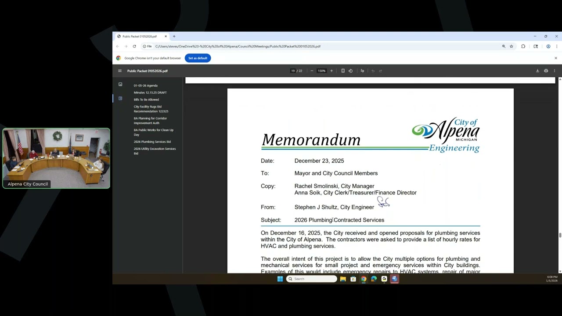Viewport: 562px width, 316px height.
Task: Open Microsoft Edge from taskbar
Action: [x=374, y=279]
